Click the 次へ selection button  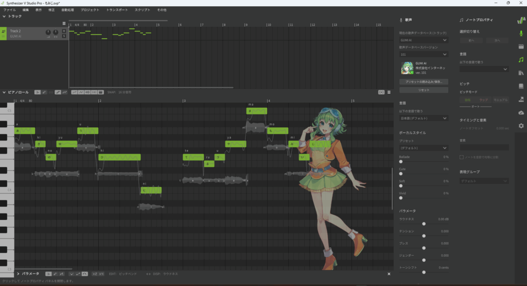pyautogui.click(x=497, y=40)
